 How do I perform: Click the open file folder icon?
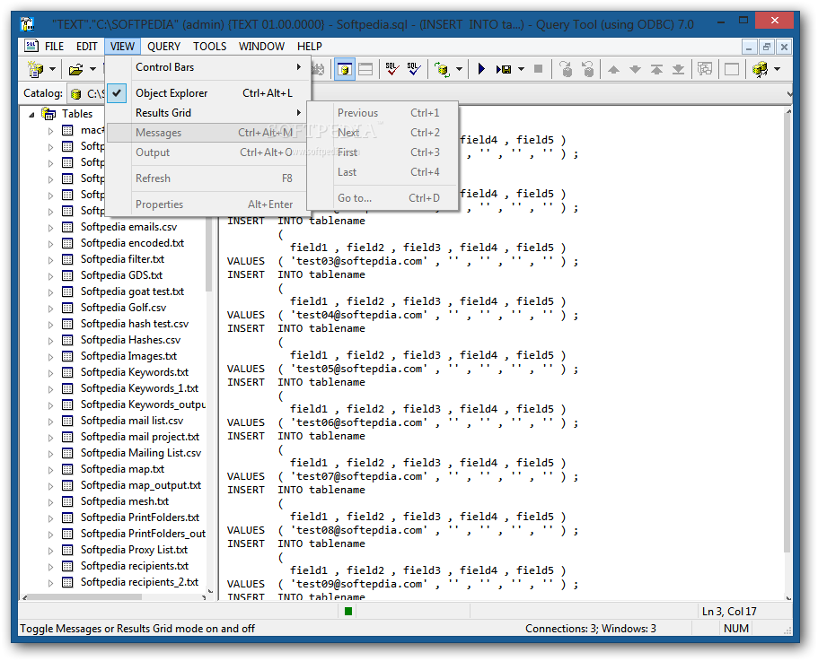(x=76, y=69)
